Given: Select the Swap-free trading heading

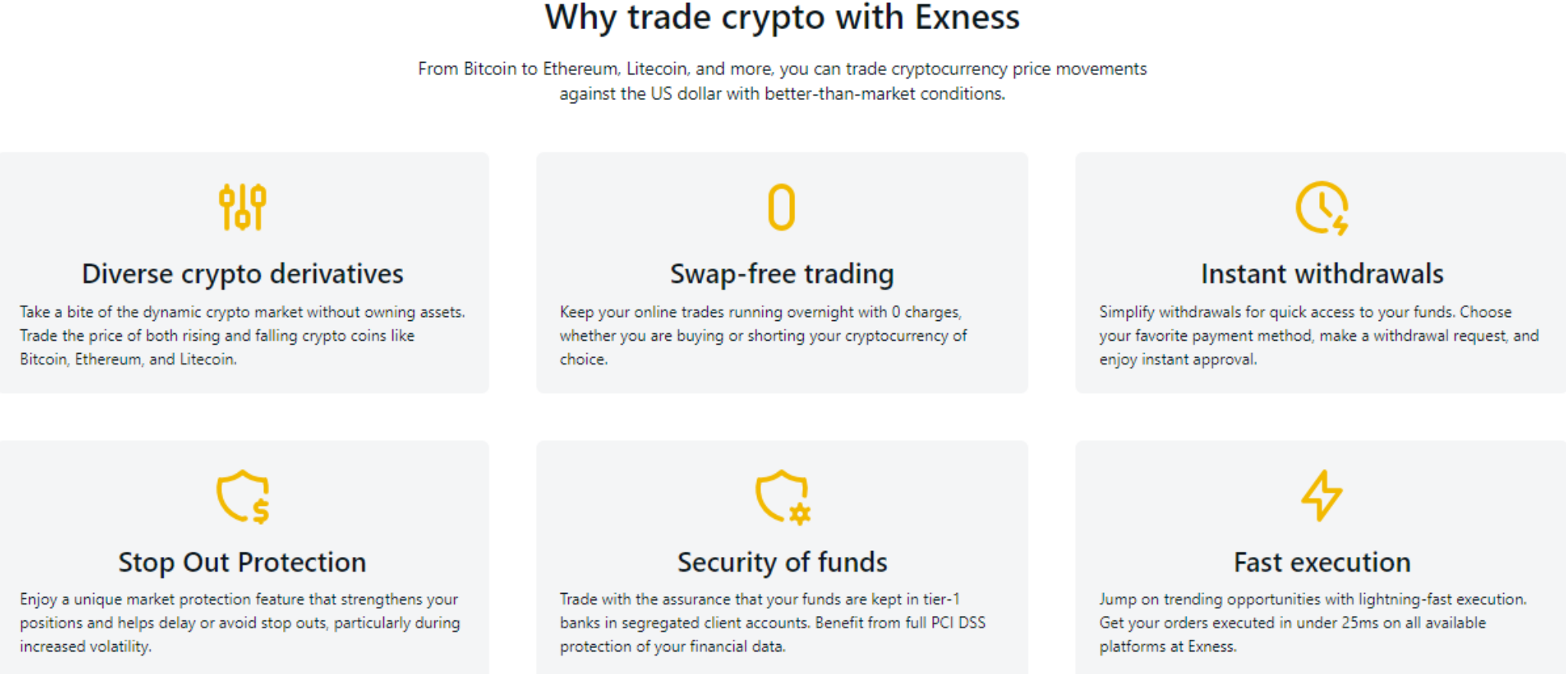Looking at the screenshot, I should 781,274.
